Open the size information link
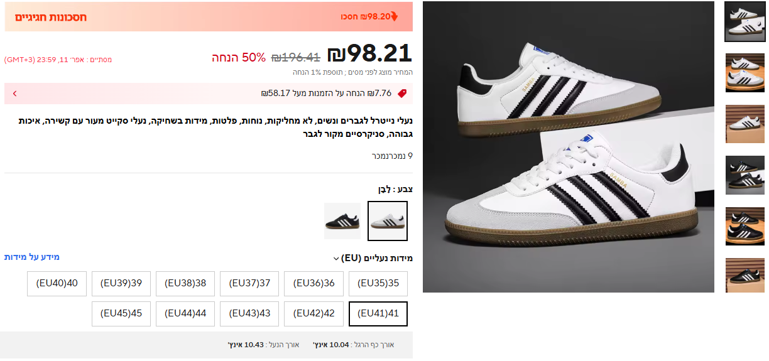This screenshot has height=361, width=769. pyautogui.click(x=32, y=257)
